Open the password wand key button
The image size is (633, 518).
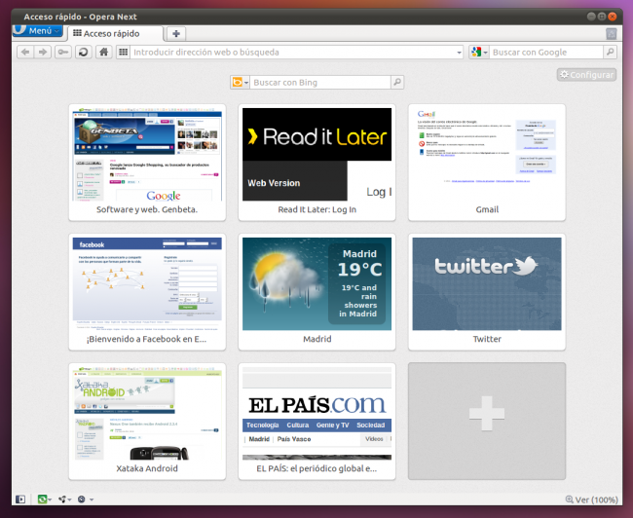pos(63,52)
